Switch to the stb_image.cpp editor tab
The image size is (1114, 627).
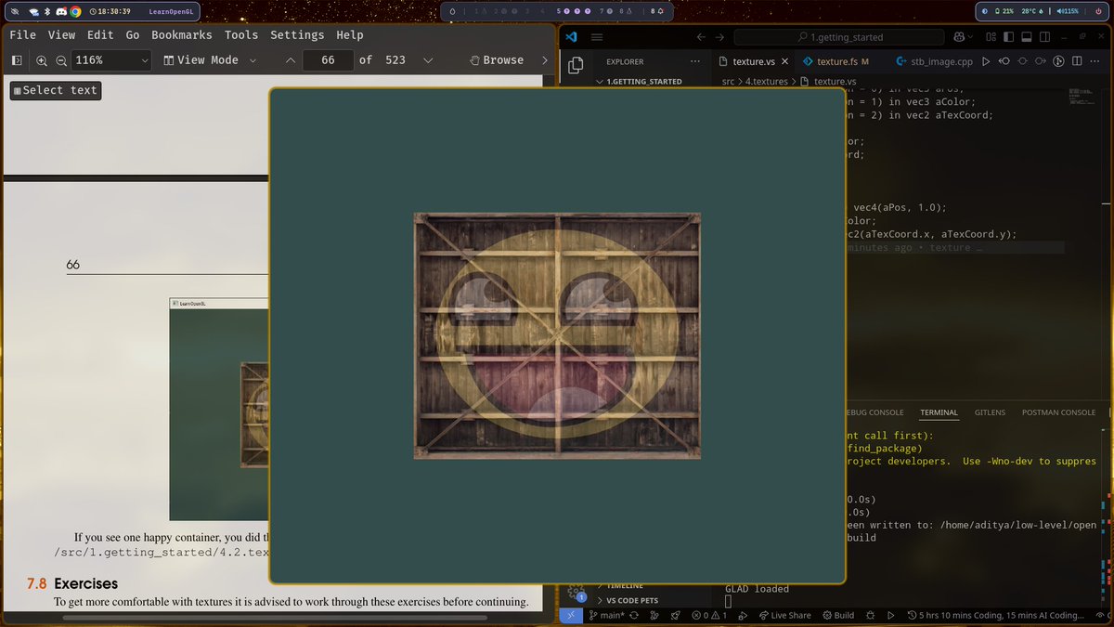935,61
